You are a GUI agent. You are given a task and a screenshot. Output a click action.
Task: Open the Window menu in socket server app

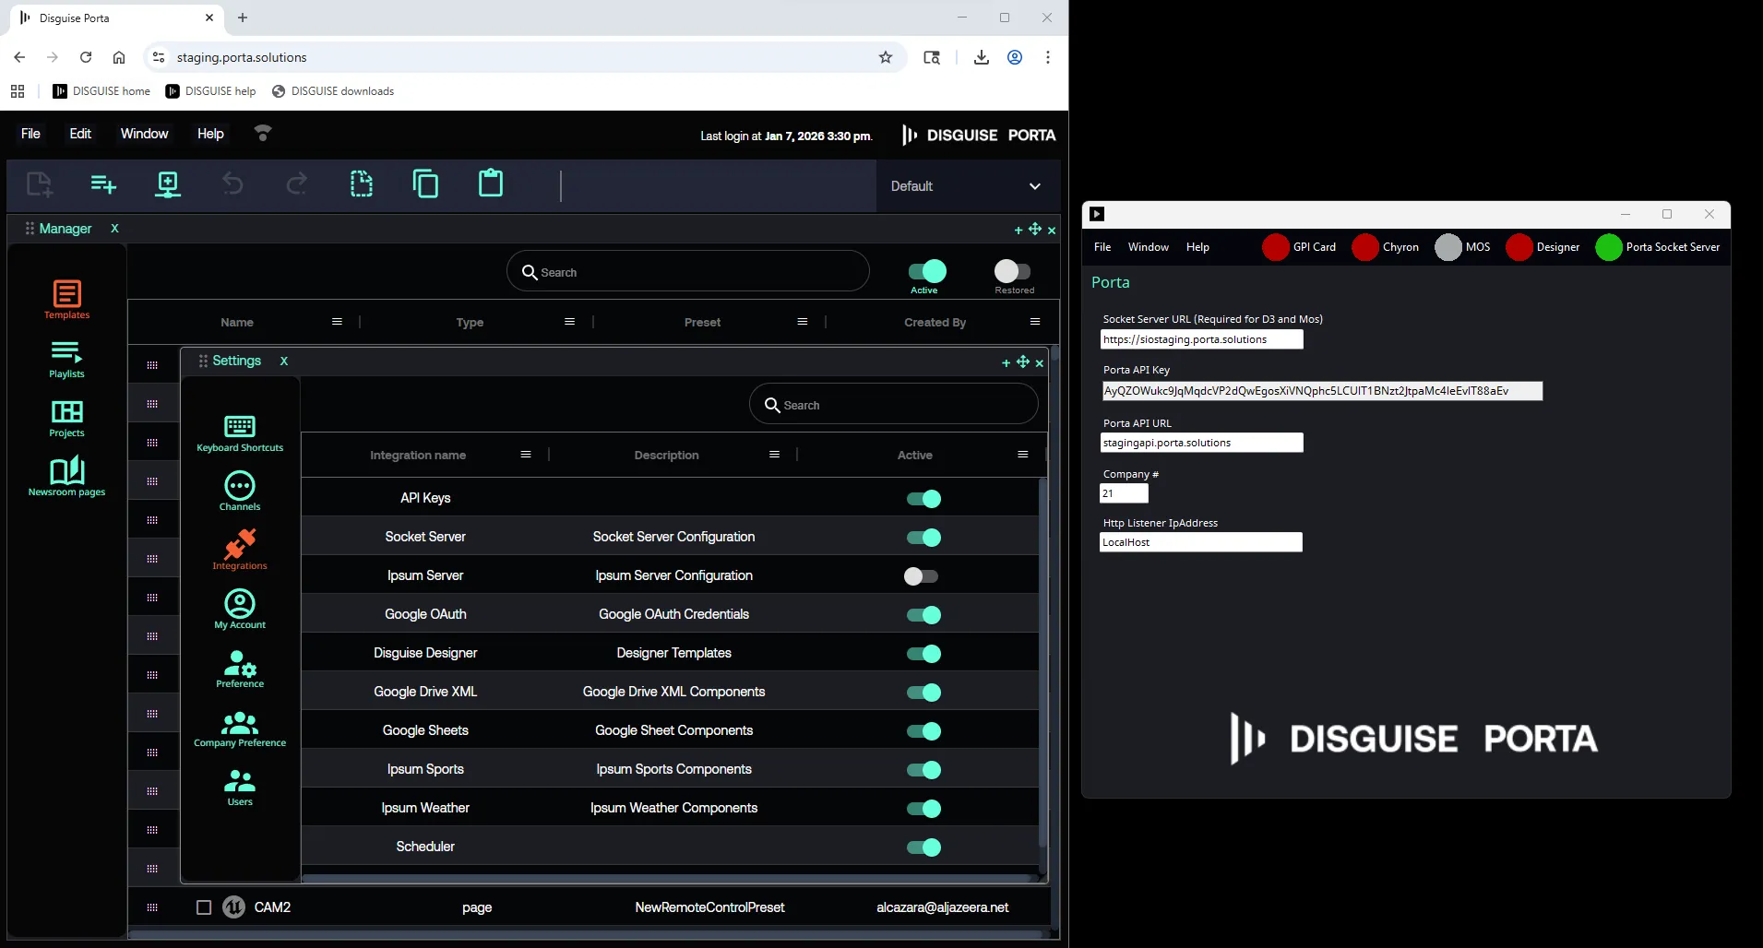(1148, 247)
